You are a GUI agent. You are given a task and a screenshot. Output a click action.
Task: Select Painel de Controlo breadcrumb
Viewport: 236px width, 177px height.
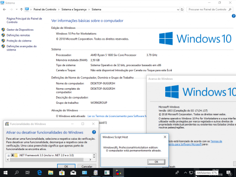[x=45, y=9]
